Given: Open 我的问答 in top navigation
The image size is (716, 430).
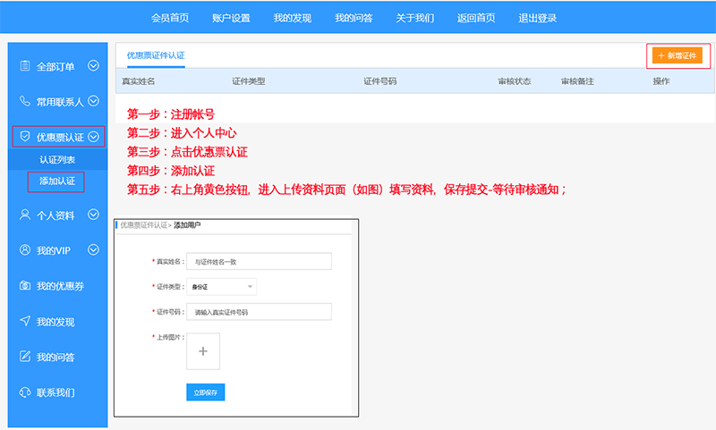Looking at the screenshot, I should coord(354,18).
